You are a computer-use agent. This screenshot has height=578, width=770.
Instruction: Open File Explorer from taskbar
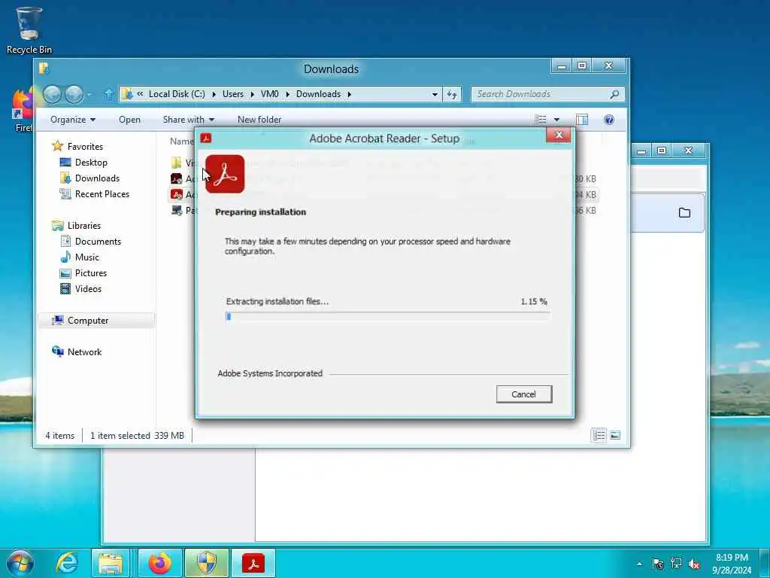111,563
